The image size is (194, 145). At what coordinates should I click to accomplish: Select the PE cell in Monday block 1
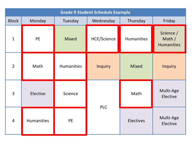point(38,39)
